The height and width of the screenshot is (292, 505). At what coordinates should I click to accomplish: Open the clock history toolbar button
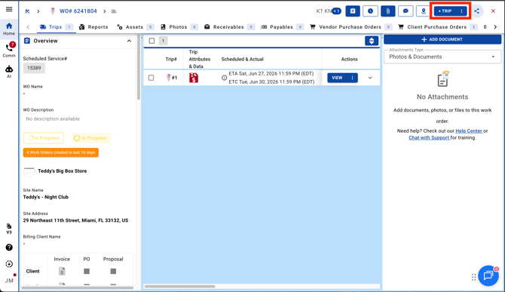(x=370, y=11)
